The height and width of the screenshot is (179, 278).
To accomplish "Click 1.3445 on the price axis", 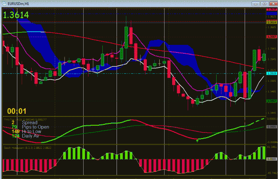I will click(x=272, y=113).
